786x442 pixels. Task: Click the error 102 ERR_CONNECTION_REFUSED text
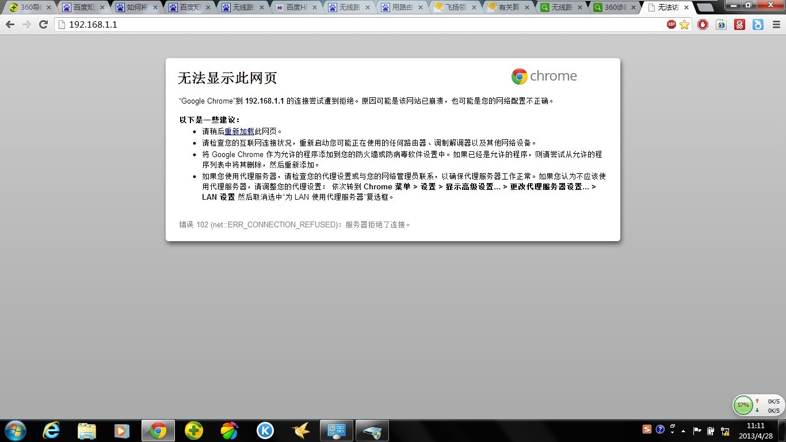click(x=295, y=225)
